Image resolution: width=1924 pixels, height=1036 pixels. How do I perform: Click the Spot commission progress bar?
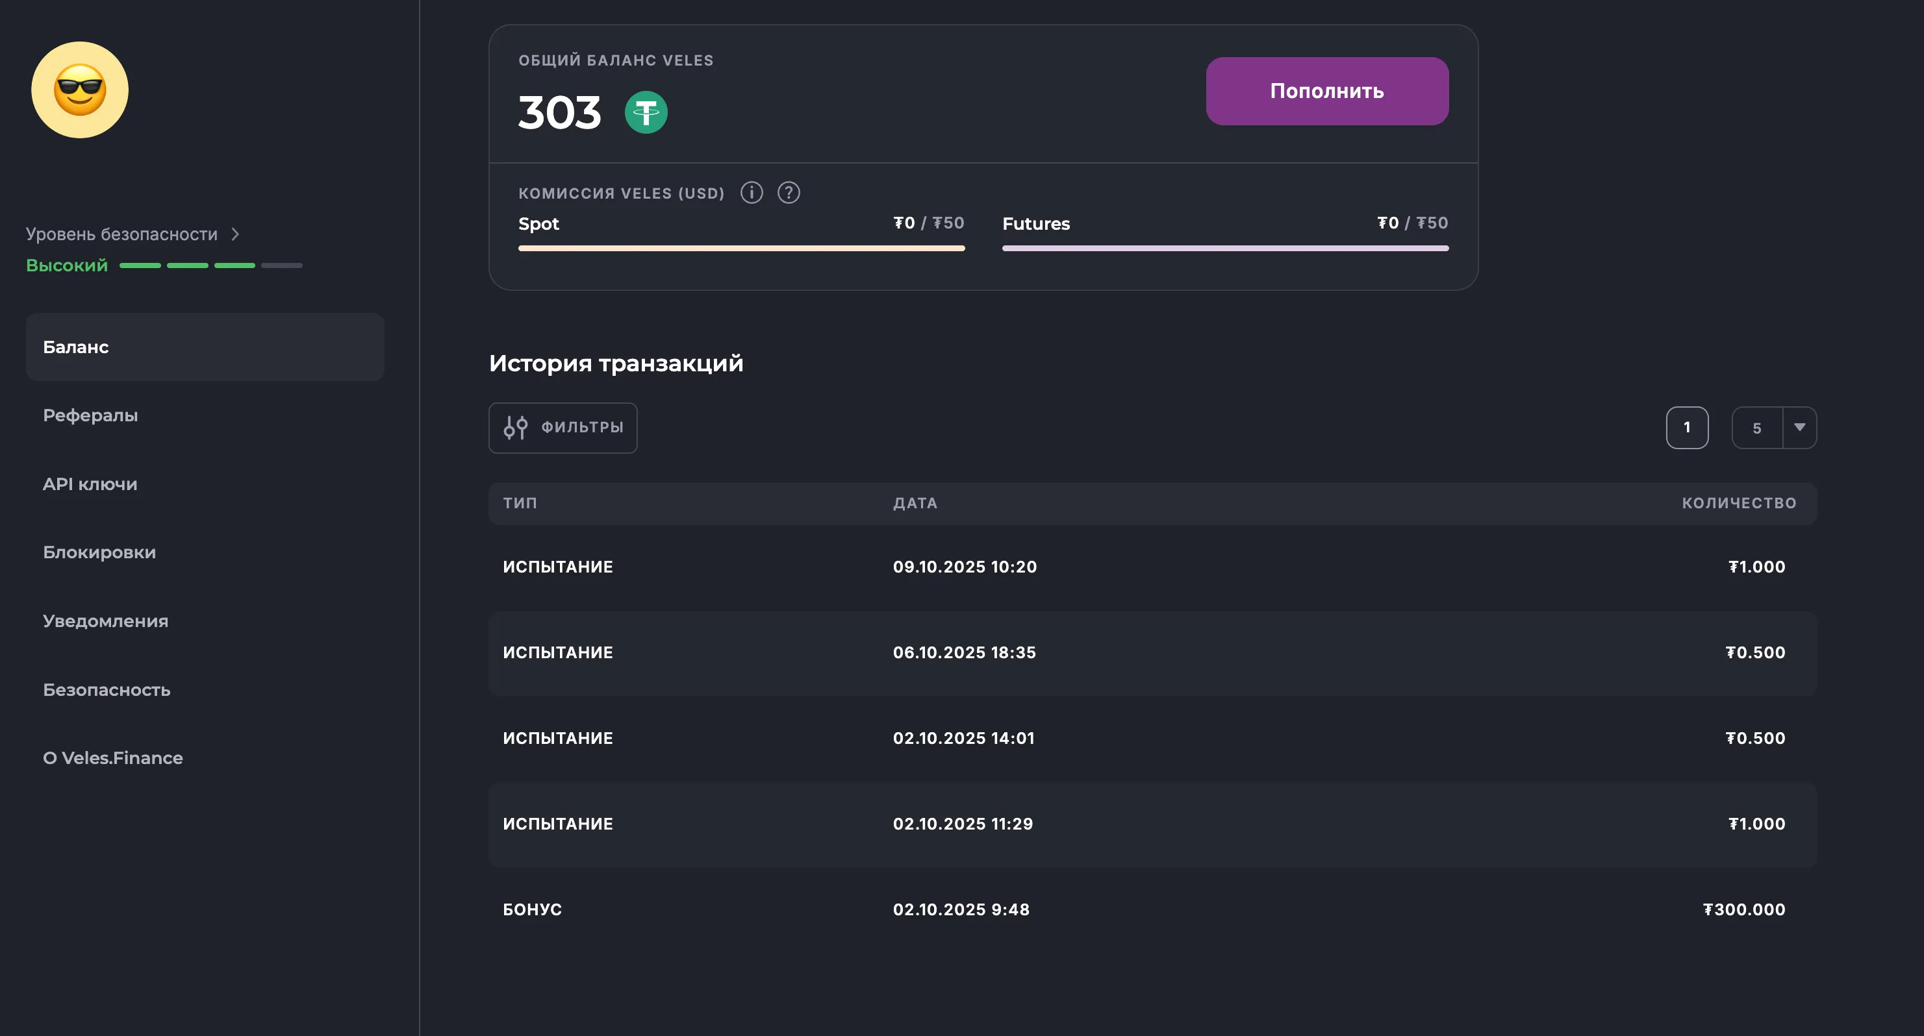[x=741, y=248]
